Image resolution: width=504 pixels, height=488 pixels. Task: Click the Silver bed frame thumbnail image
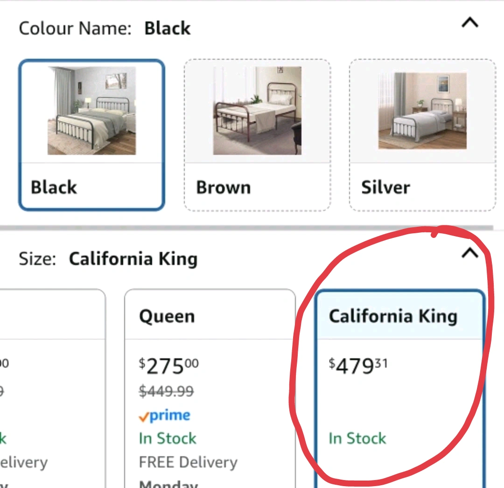[422, 111]
